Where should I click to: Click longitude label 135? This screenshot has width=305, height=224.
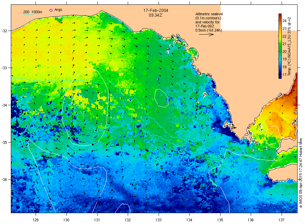coord(220,220)
